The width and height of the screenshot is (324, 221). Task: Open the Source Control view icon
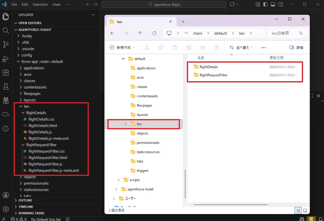pos(6,45)
